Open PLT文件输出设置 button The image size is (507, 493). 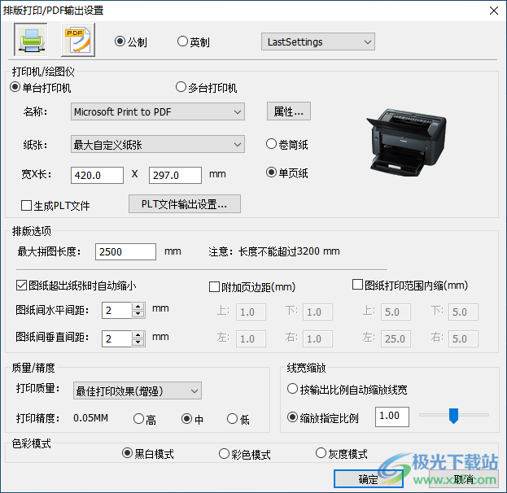185,203
